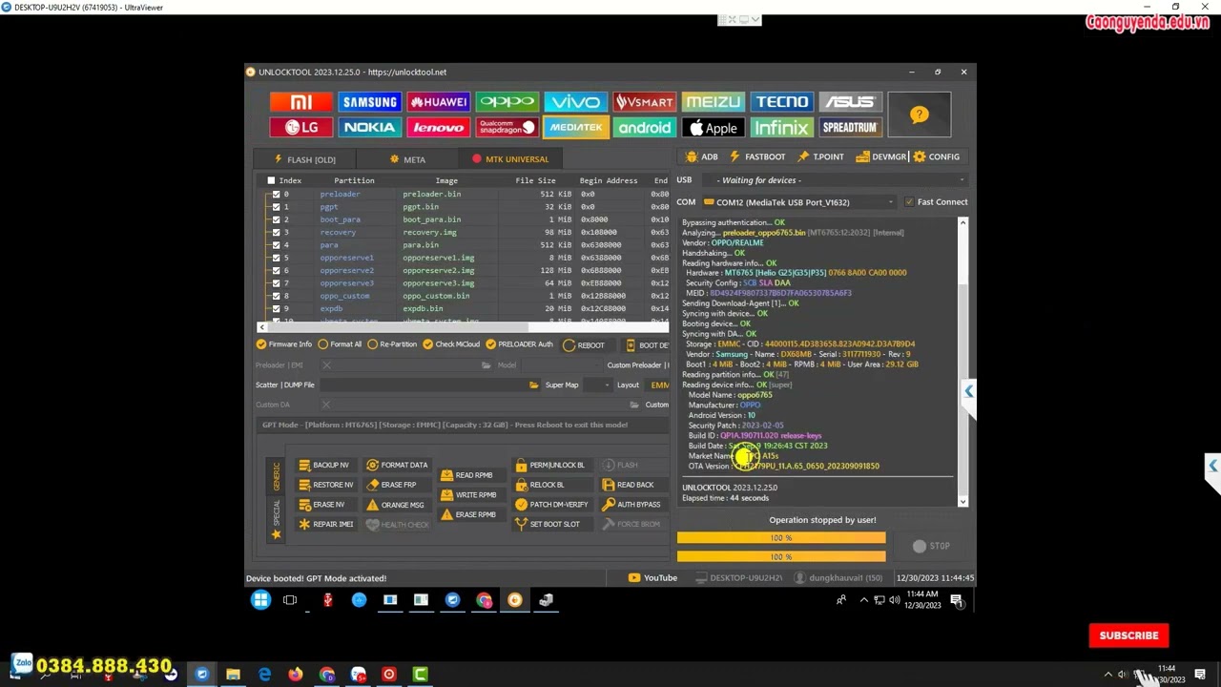
Task: Browse for Scatter DUMP file folder icon
Action: [x=533, y=385]
